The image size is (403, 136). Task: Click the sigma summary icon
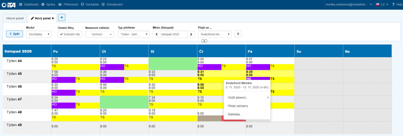238,34
